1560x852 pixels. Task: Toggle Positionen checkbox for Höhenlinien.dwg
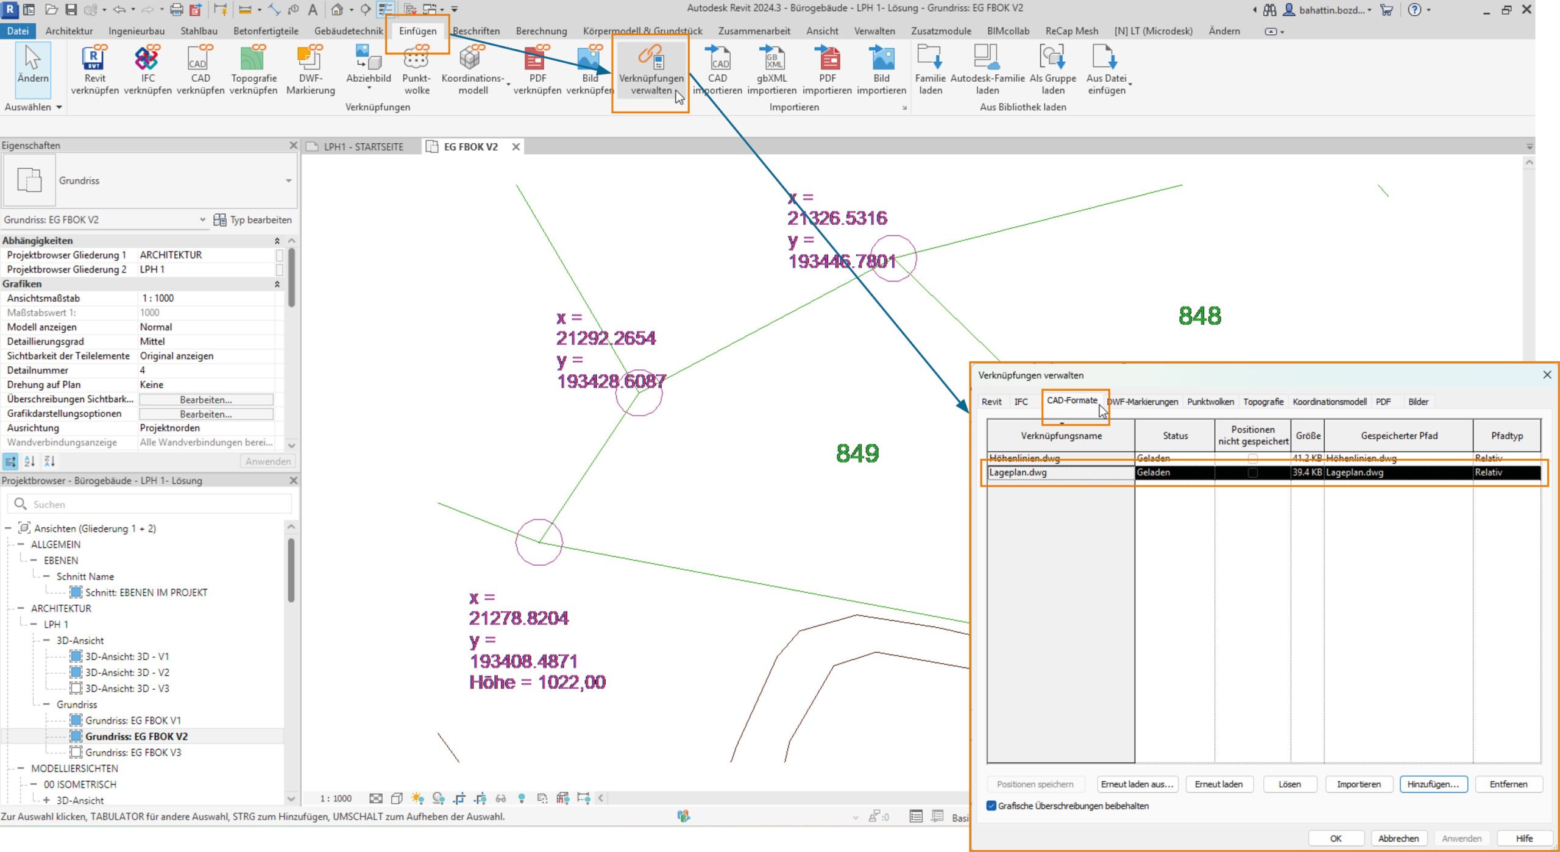coord(1252,458)
